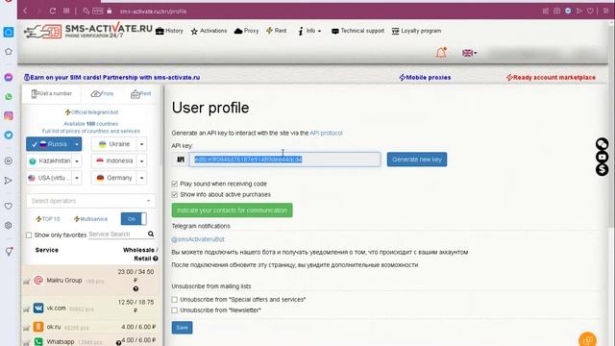Screen dimensions: 615x346
Task: Reload the page with the refresh icon
Action: pyautogui.click(x=53, y=11)
